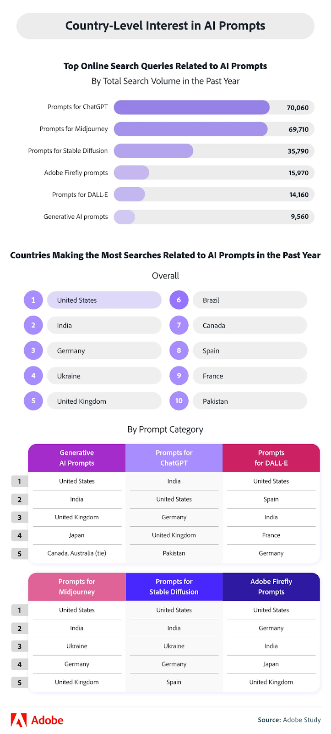
Task: Select the Prompts for Midjourney column header
Action: pos(77,587)
